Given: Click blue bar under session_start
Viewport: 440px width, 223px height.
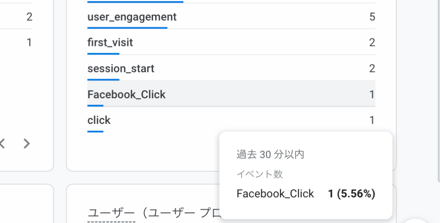Looking at the screenshot, I should pos(103,80).
